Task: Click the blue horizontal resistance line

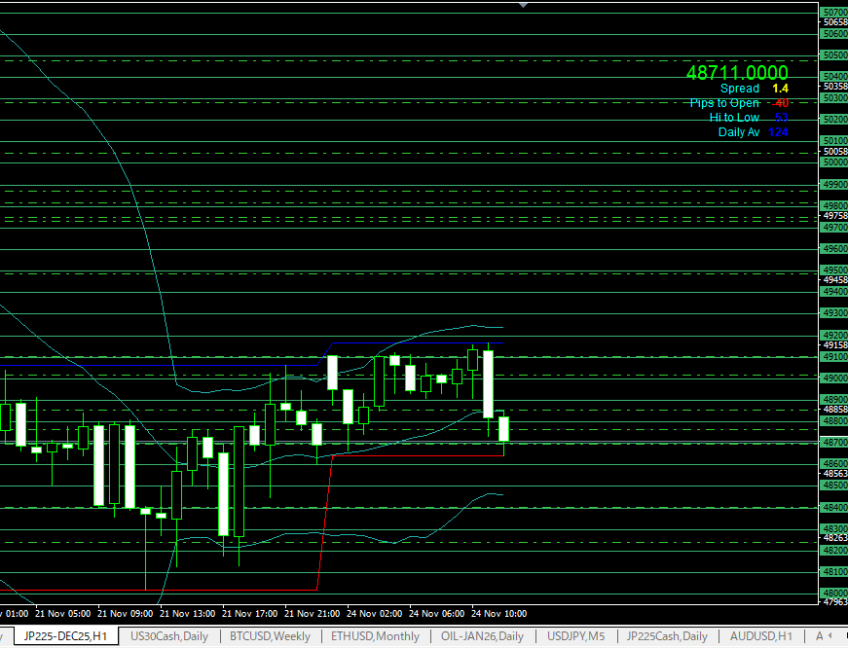Action: click(419, 342)
